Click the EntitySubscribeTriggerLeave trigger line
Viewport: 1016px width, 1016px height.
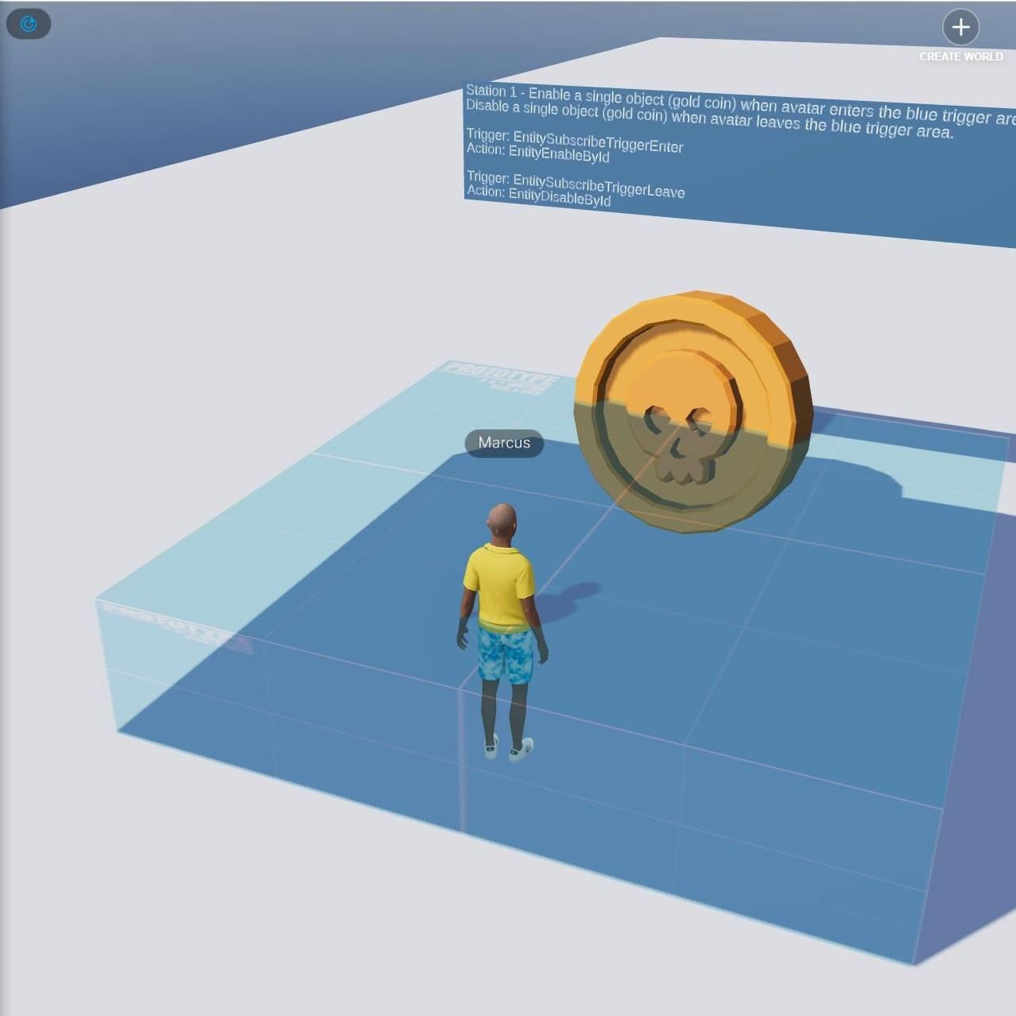tap(575, 184)
